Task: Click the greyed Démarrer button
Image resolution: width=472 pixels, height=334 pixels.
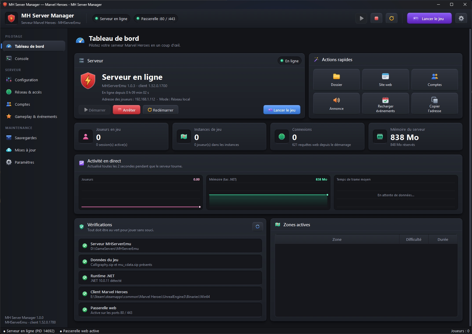Action: click(x=95, y=110)
